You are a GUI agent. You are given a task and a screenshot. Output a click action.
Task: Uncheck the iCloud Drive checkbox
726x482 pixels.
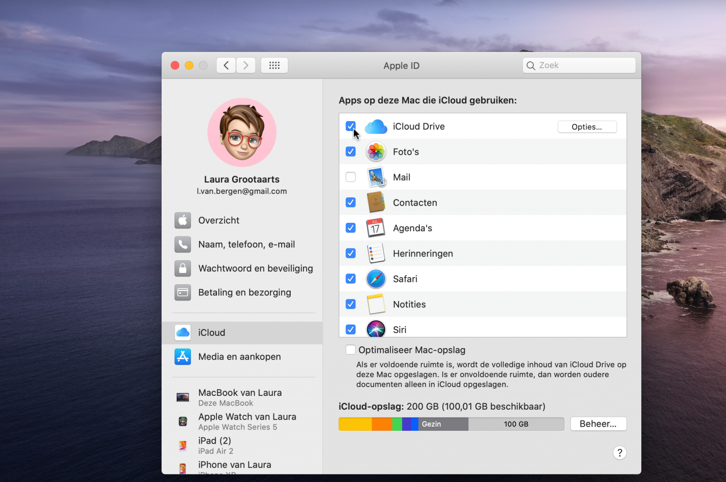[x=351, y=126]
